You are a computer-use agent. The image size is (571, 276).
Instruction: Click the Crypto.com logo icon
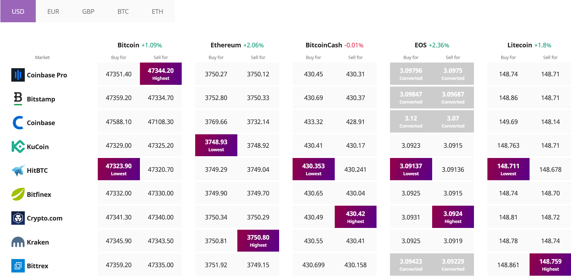(18, 218)
